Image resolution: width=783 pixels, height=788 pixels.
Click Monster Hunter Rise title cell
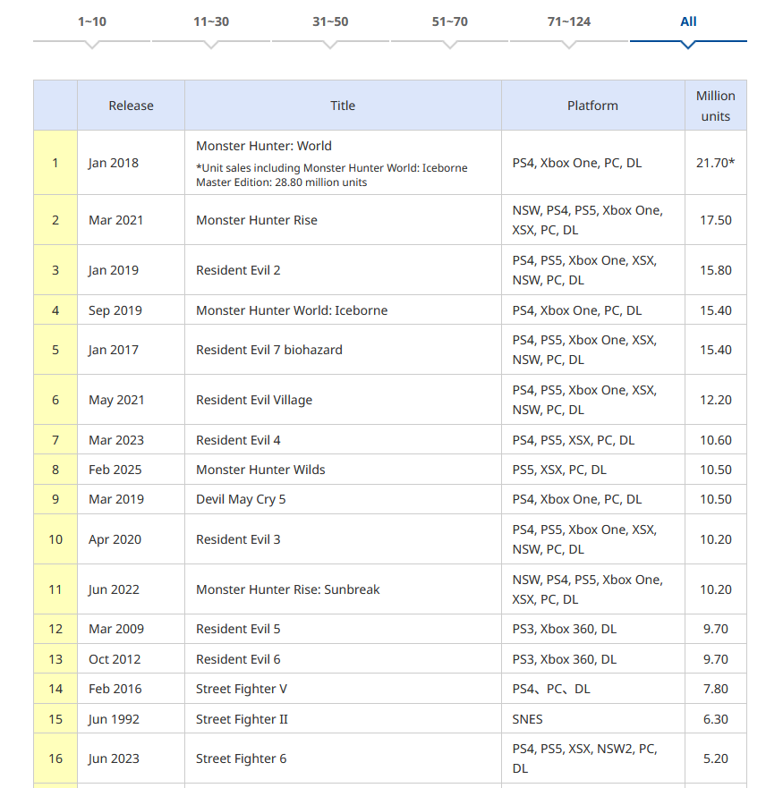[257, 220]
